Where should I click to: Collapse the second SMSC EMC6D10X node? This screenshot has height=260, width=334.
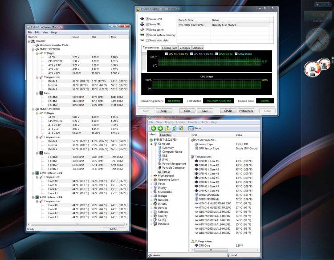pyautogui.click(x=33, y=109)
